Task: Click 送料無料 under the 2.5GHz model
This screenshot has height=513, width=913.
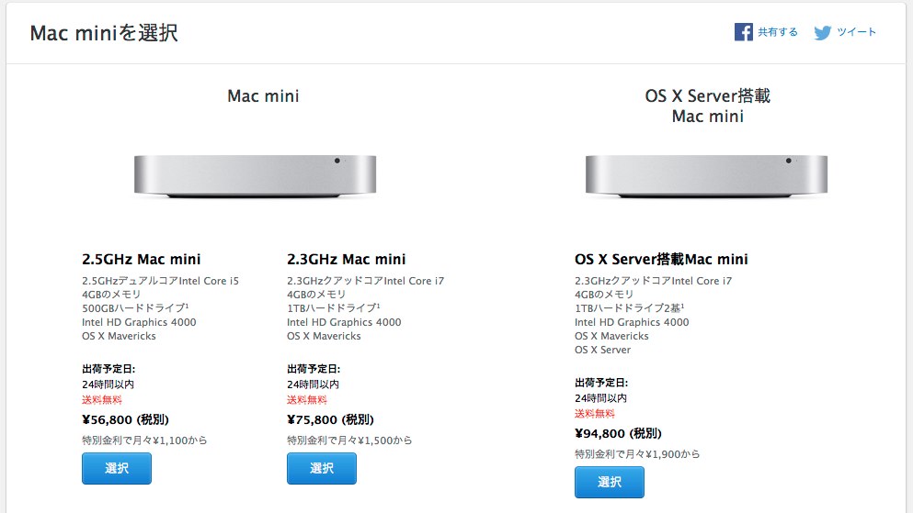Action: click(x=102, y=399)
